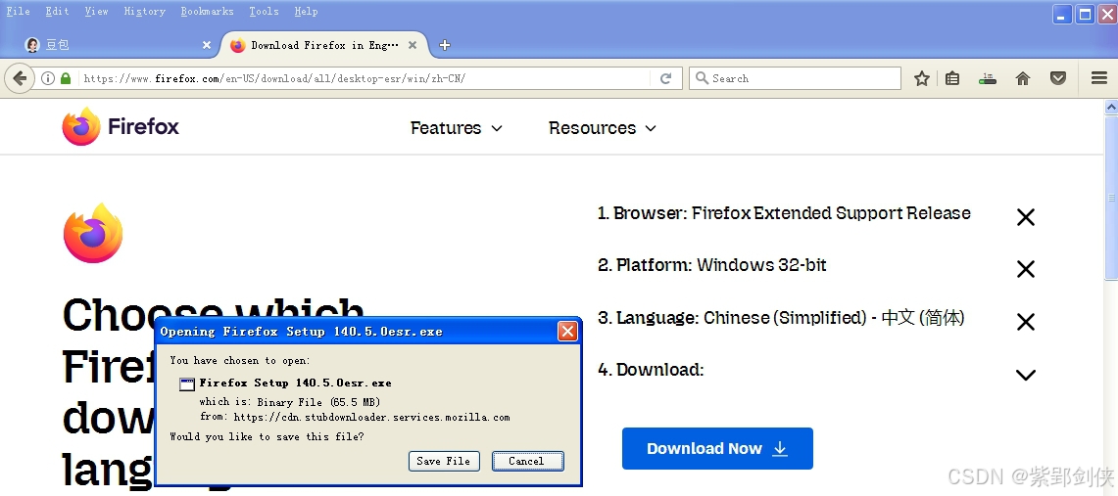
Task: Click the vertical scrollbar thumb
Action: [x=1111, y=197]
